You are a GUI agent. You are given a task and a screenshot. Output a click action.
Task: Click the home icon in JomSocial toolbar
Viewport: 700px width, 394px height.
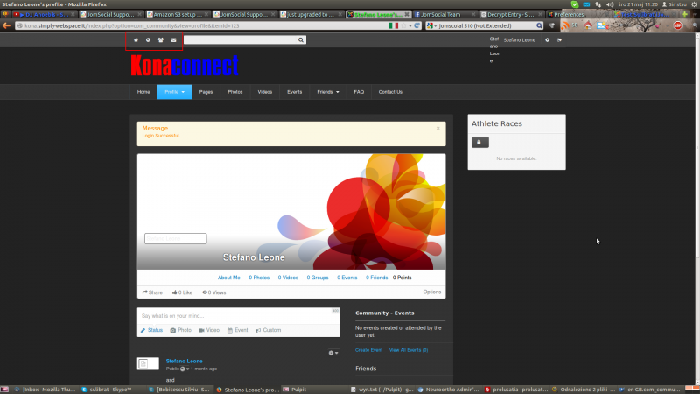(x=136, y=40)
